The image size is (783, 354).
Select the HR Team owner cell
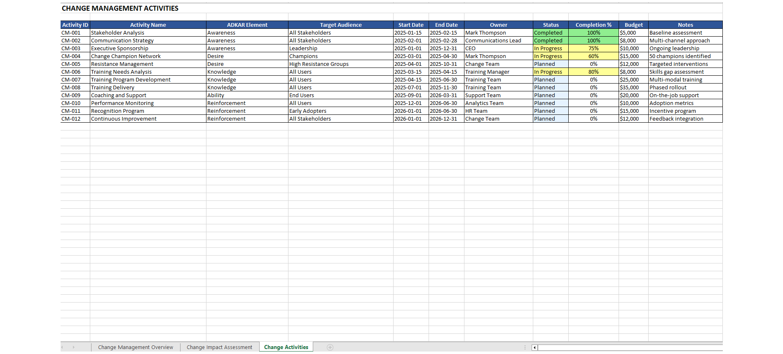coord(499,111)
